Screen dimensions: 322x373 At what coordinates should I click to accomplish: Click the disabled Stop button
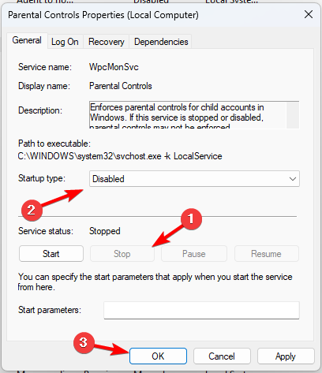[122, 254]
